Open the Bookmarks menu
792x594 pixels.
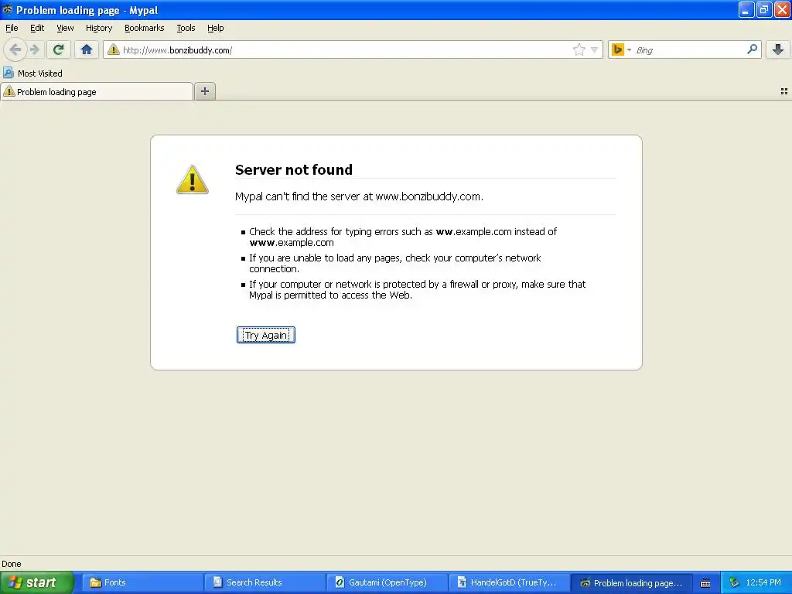coord(145,29)
